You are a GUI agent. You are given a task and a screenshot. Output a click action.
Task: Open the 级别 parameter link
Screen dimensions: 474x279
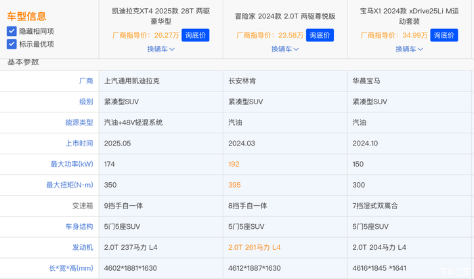pyautogui.click(x=85, y=102)
